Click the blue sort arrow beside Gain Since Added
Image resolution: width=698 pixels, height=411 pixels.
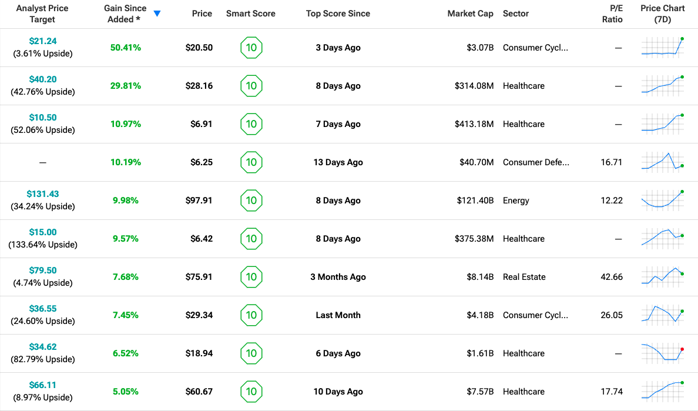157,14
